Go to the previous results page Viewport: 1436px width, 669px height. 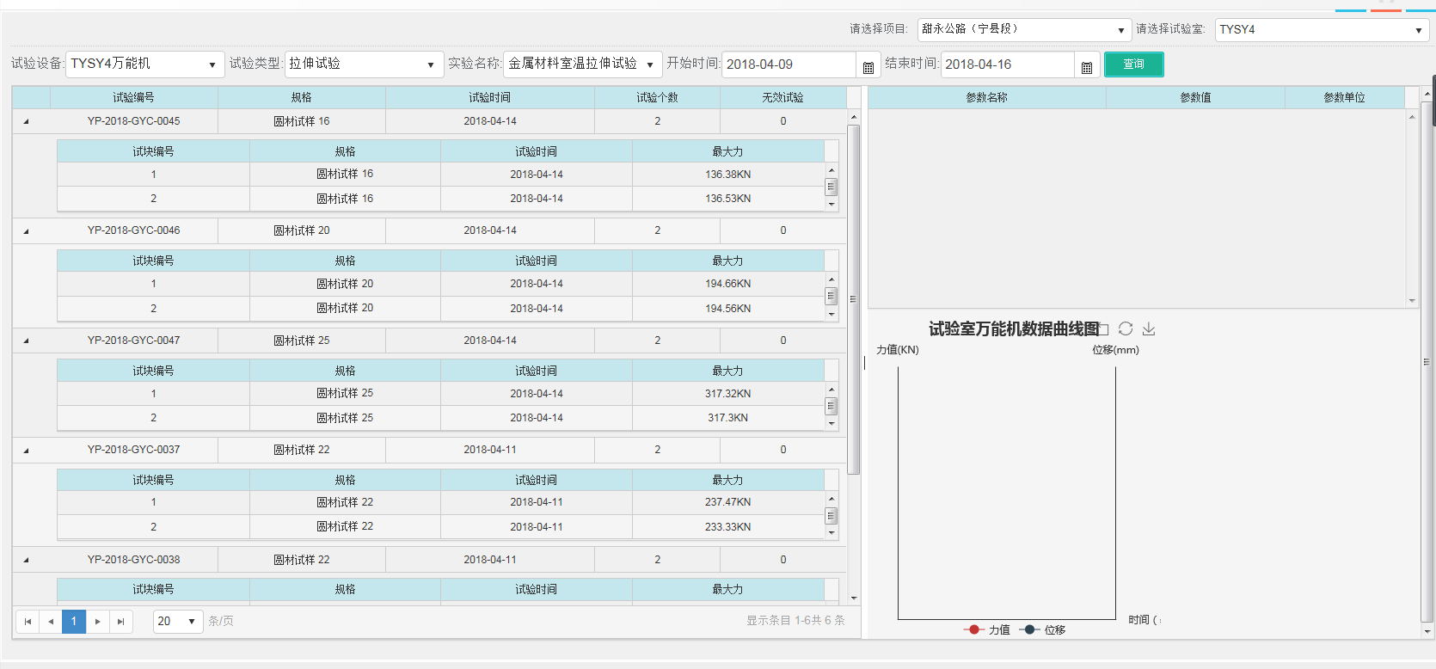click(51, 621)
